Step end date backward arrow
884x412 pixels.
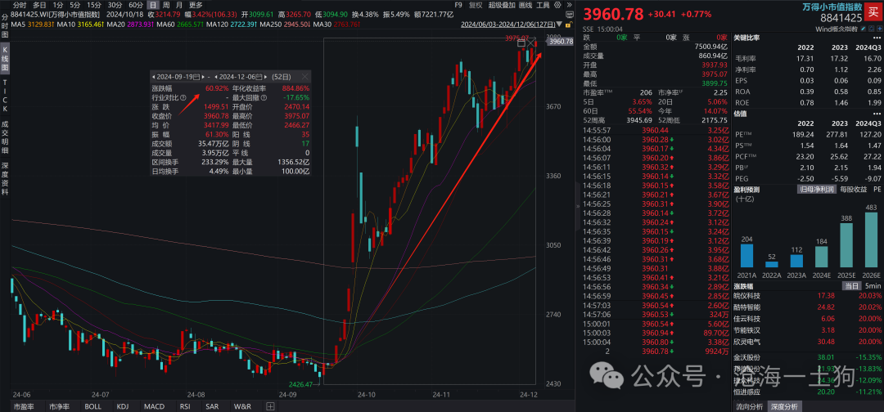tap(216, 77)
